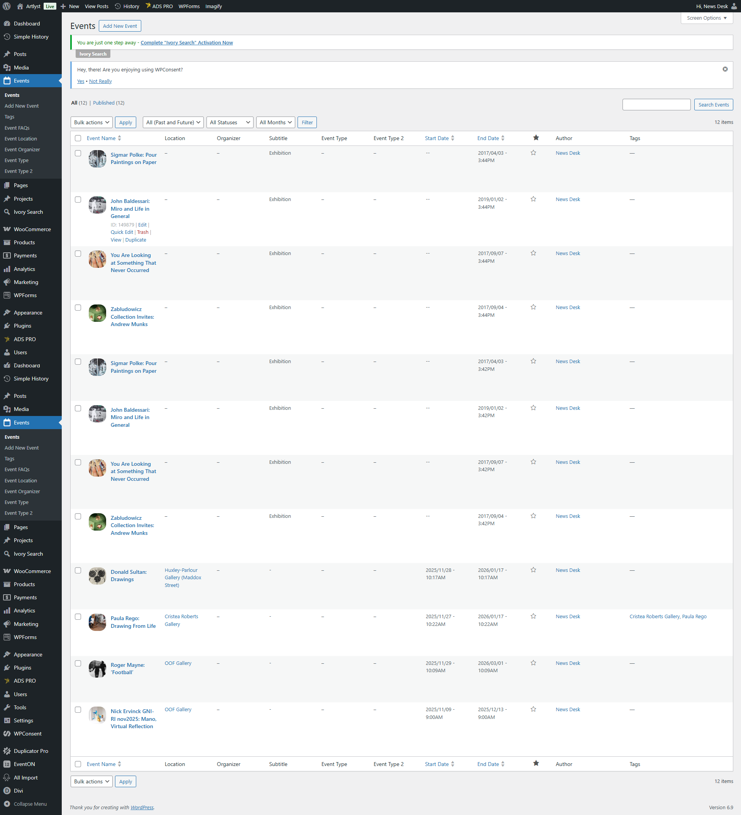
Task: Check the select-all events checkbox in header
Action: (x=78, y=138)
